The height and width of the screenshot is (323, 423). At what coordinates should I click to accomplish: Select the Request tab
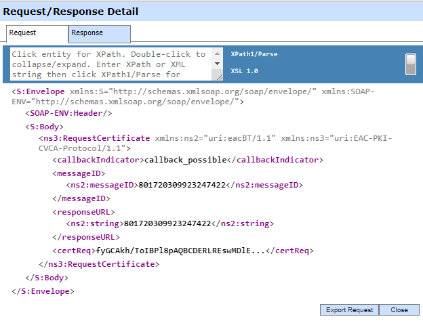(37, 33)
